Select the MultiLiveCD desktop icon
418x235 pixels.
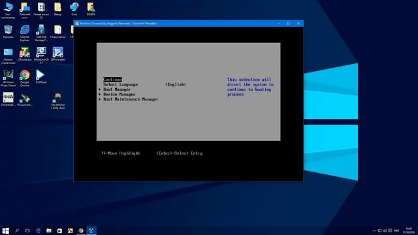coord(41,55)
